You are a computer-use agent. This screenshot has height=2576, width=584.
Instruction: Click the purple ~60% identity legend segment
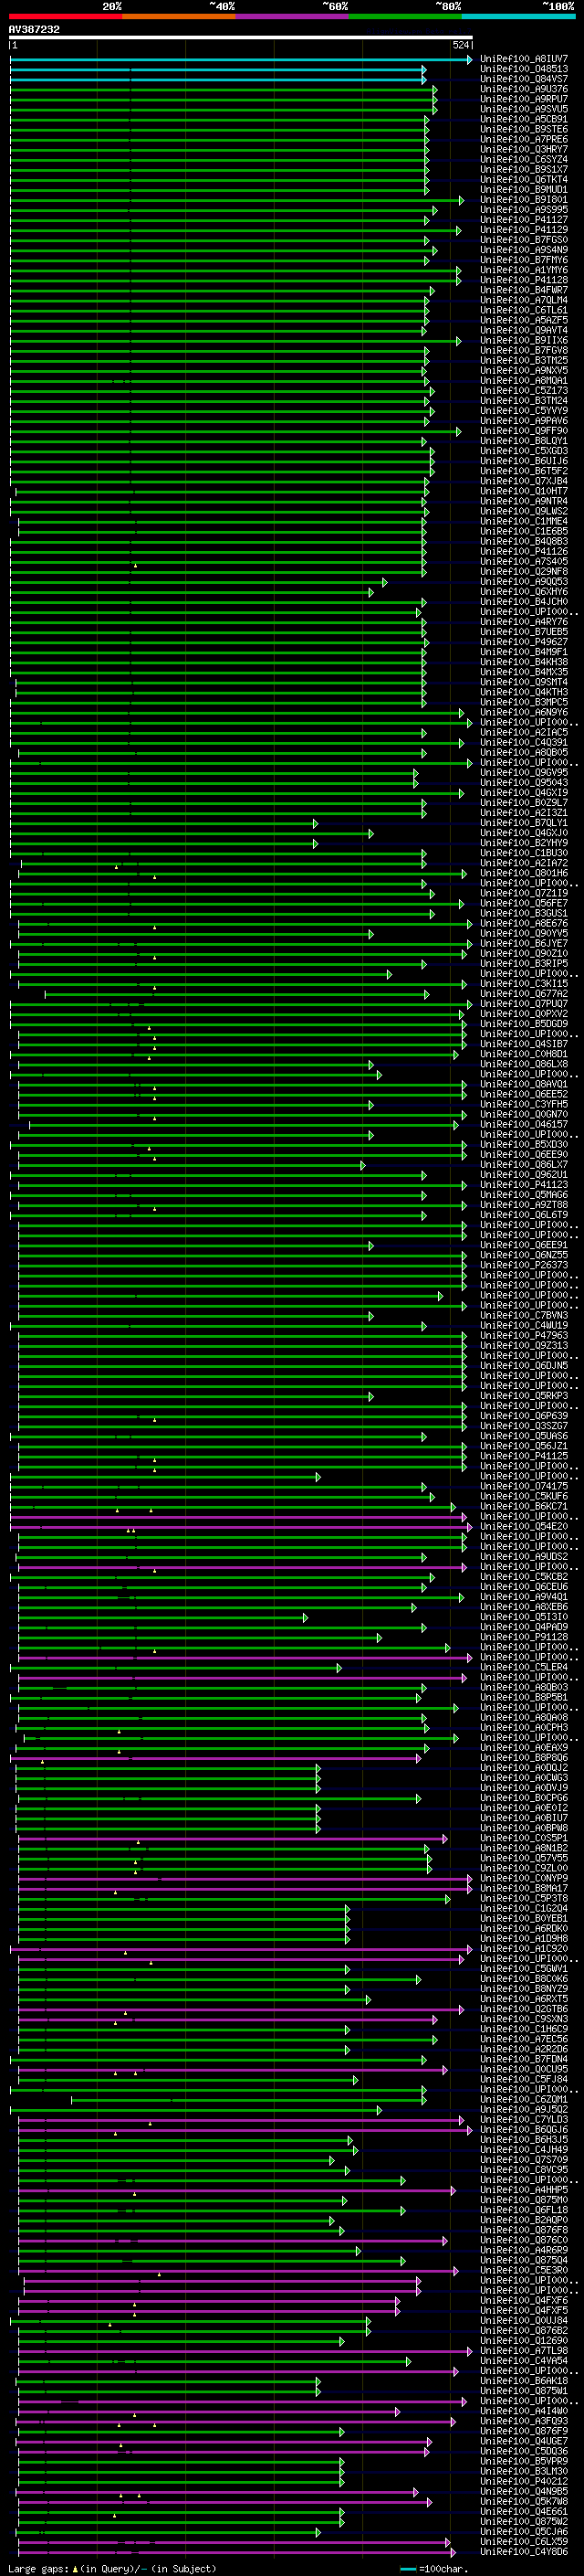click(293, 16)
